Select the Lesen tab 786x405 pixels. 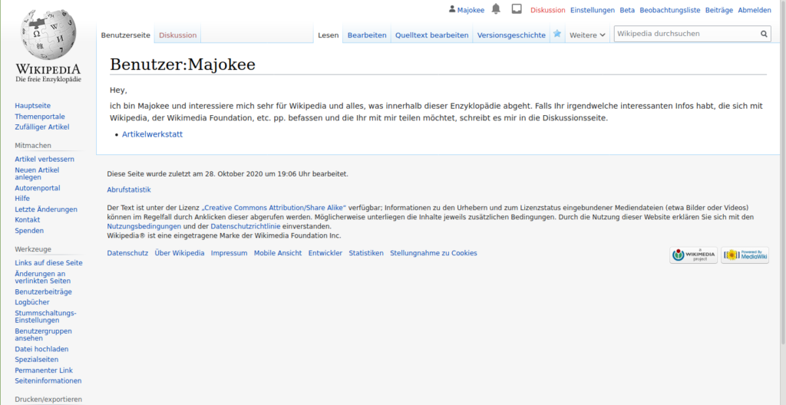tap(329, 35)
